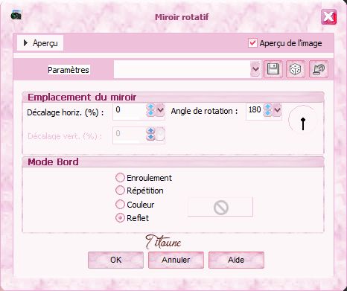Click the Annuler button

point(176,260)
